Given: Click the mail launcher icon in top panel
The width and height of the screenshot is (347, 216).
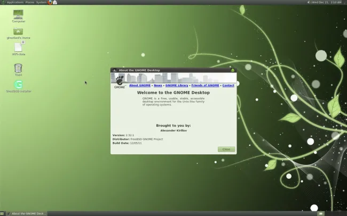Looking at the screenshot, I should [x=55, y=2].
